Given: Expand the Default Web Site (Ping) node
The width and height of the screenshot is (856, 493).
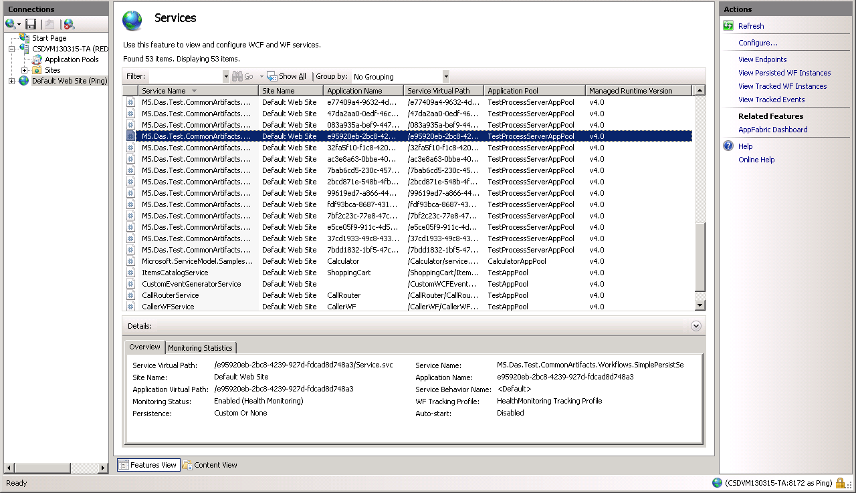Looking at the screenshot, I should point(12,81).
